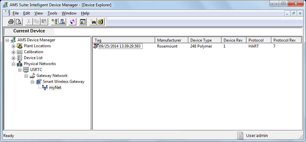The width and height of the screenshot is (306, 142).
Task: Click the yellow alert horn icon
Action: point(101,22)
